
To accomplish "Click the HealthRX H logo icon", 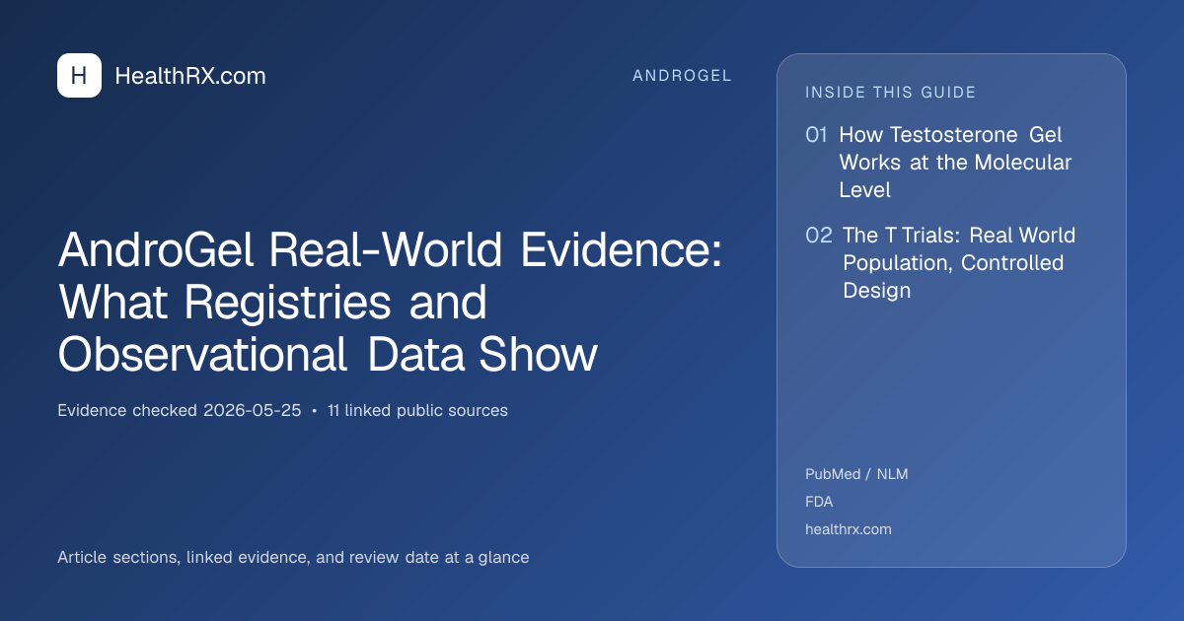I will pyautogui.click(x=79, y=76).
